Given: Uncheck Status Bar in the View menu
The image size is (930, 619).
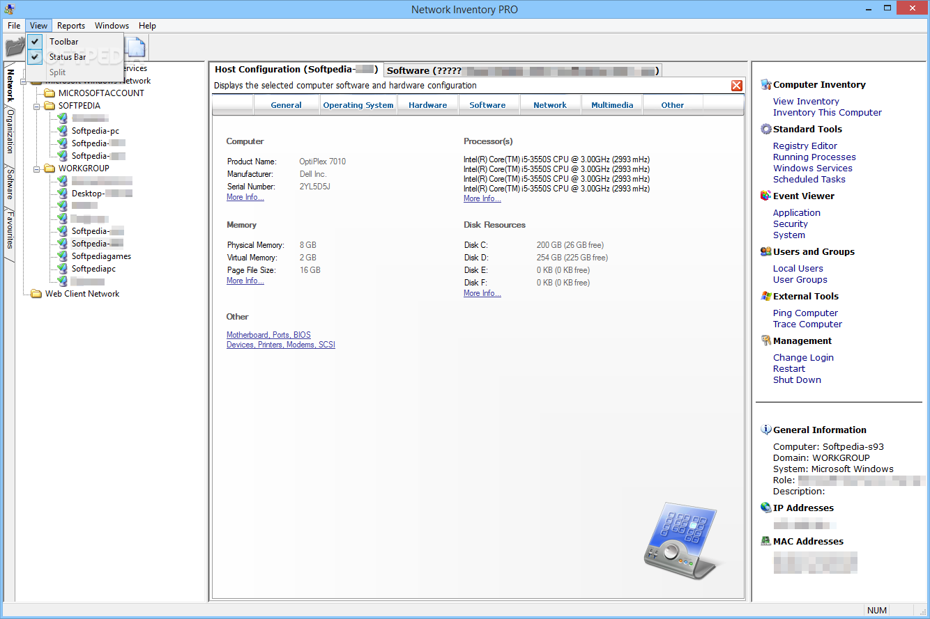Looking at the screenshot, I should pyautogui.click(x=75, y=57).
